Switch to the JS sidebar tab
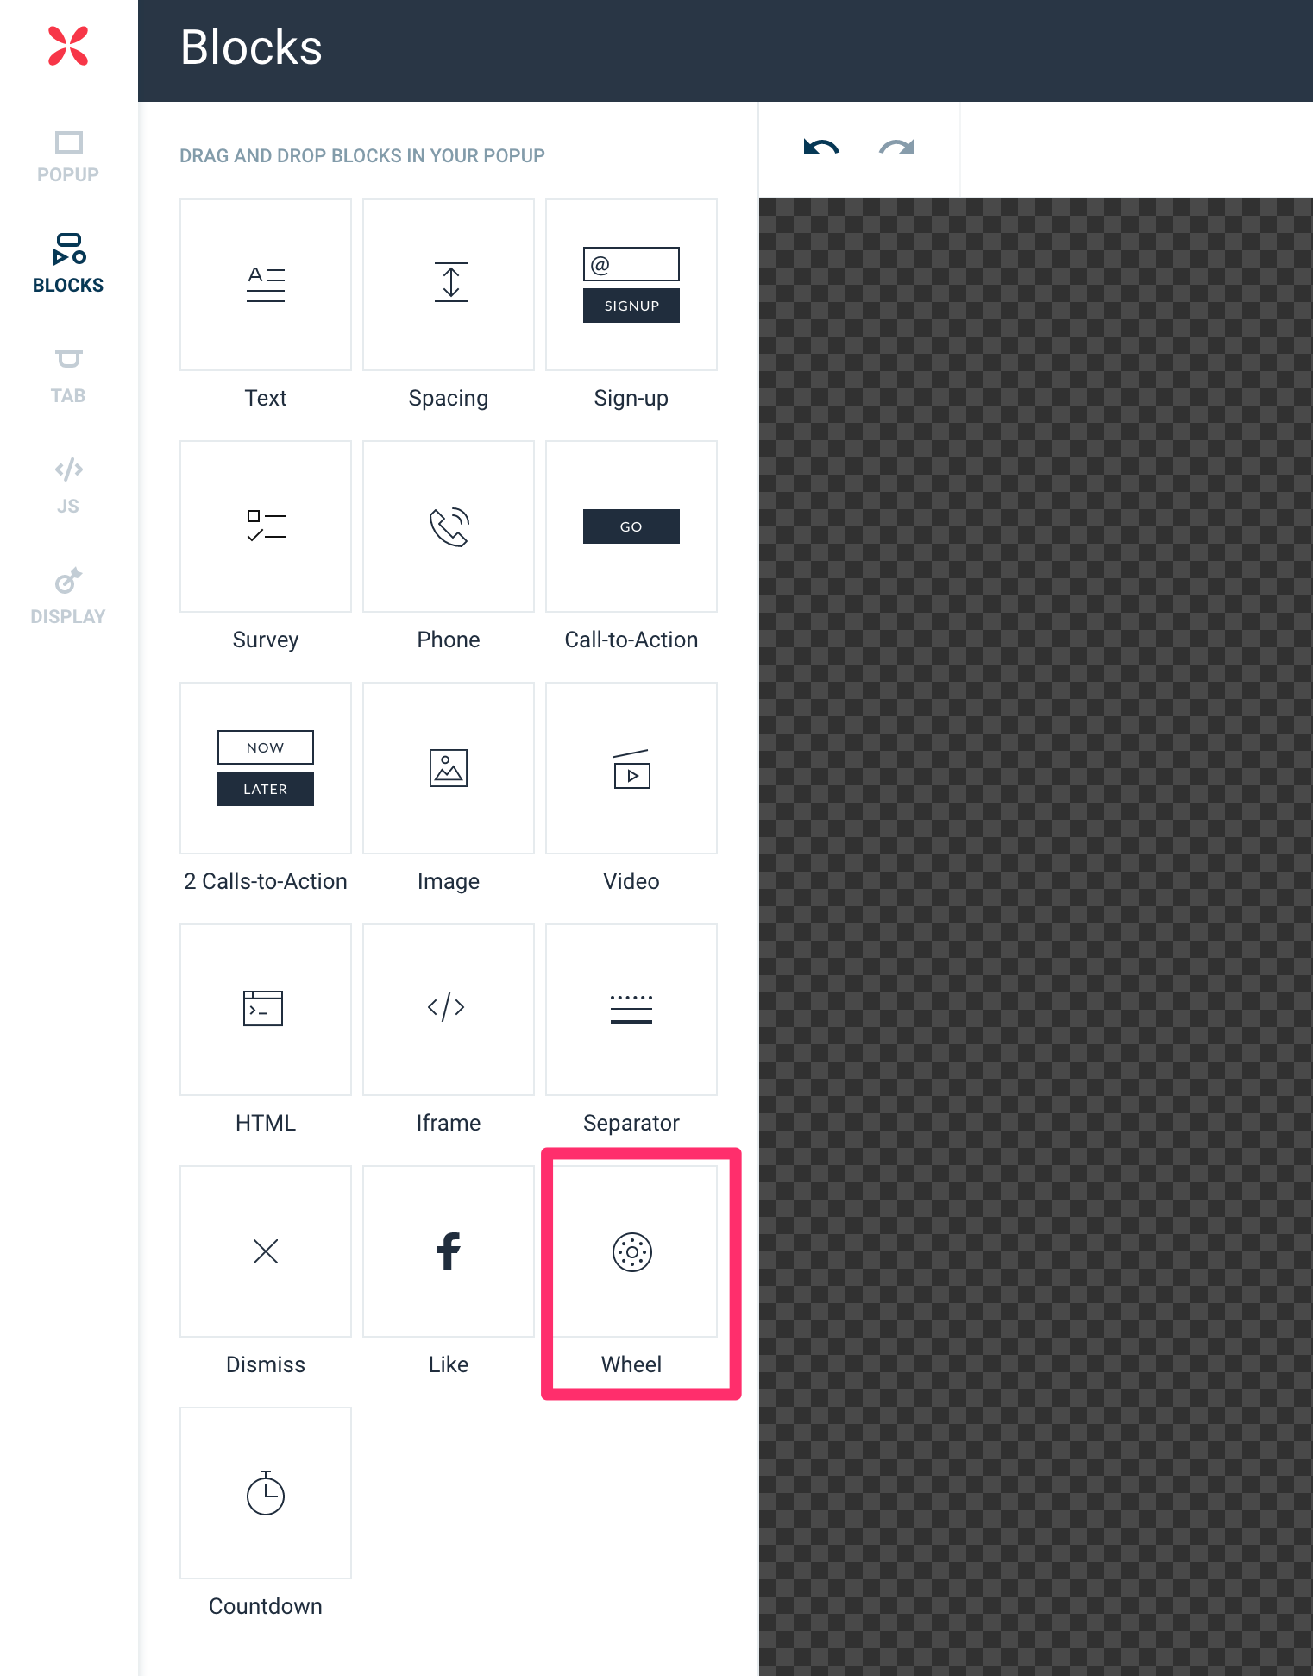Image resolution: width=1313 pixels, height=1676 pixels. (68, 487)
